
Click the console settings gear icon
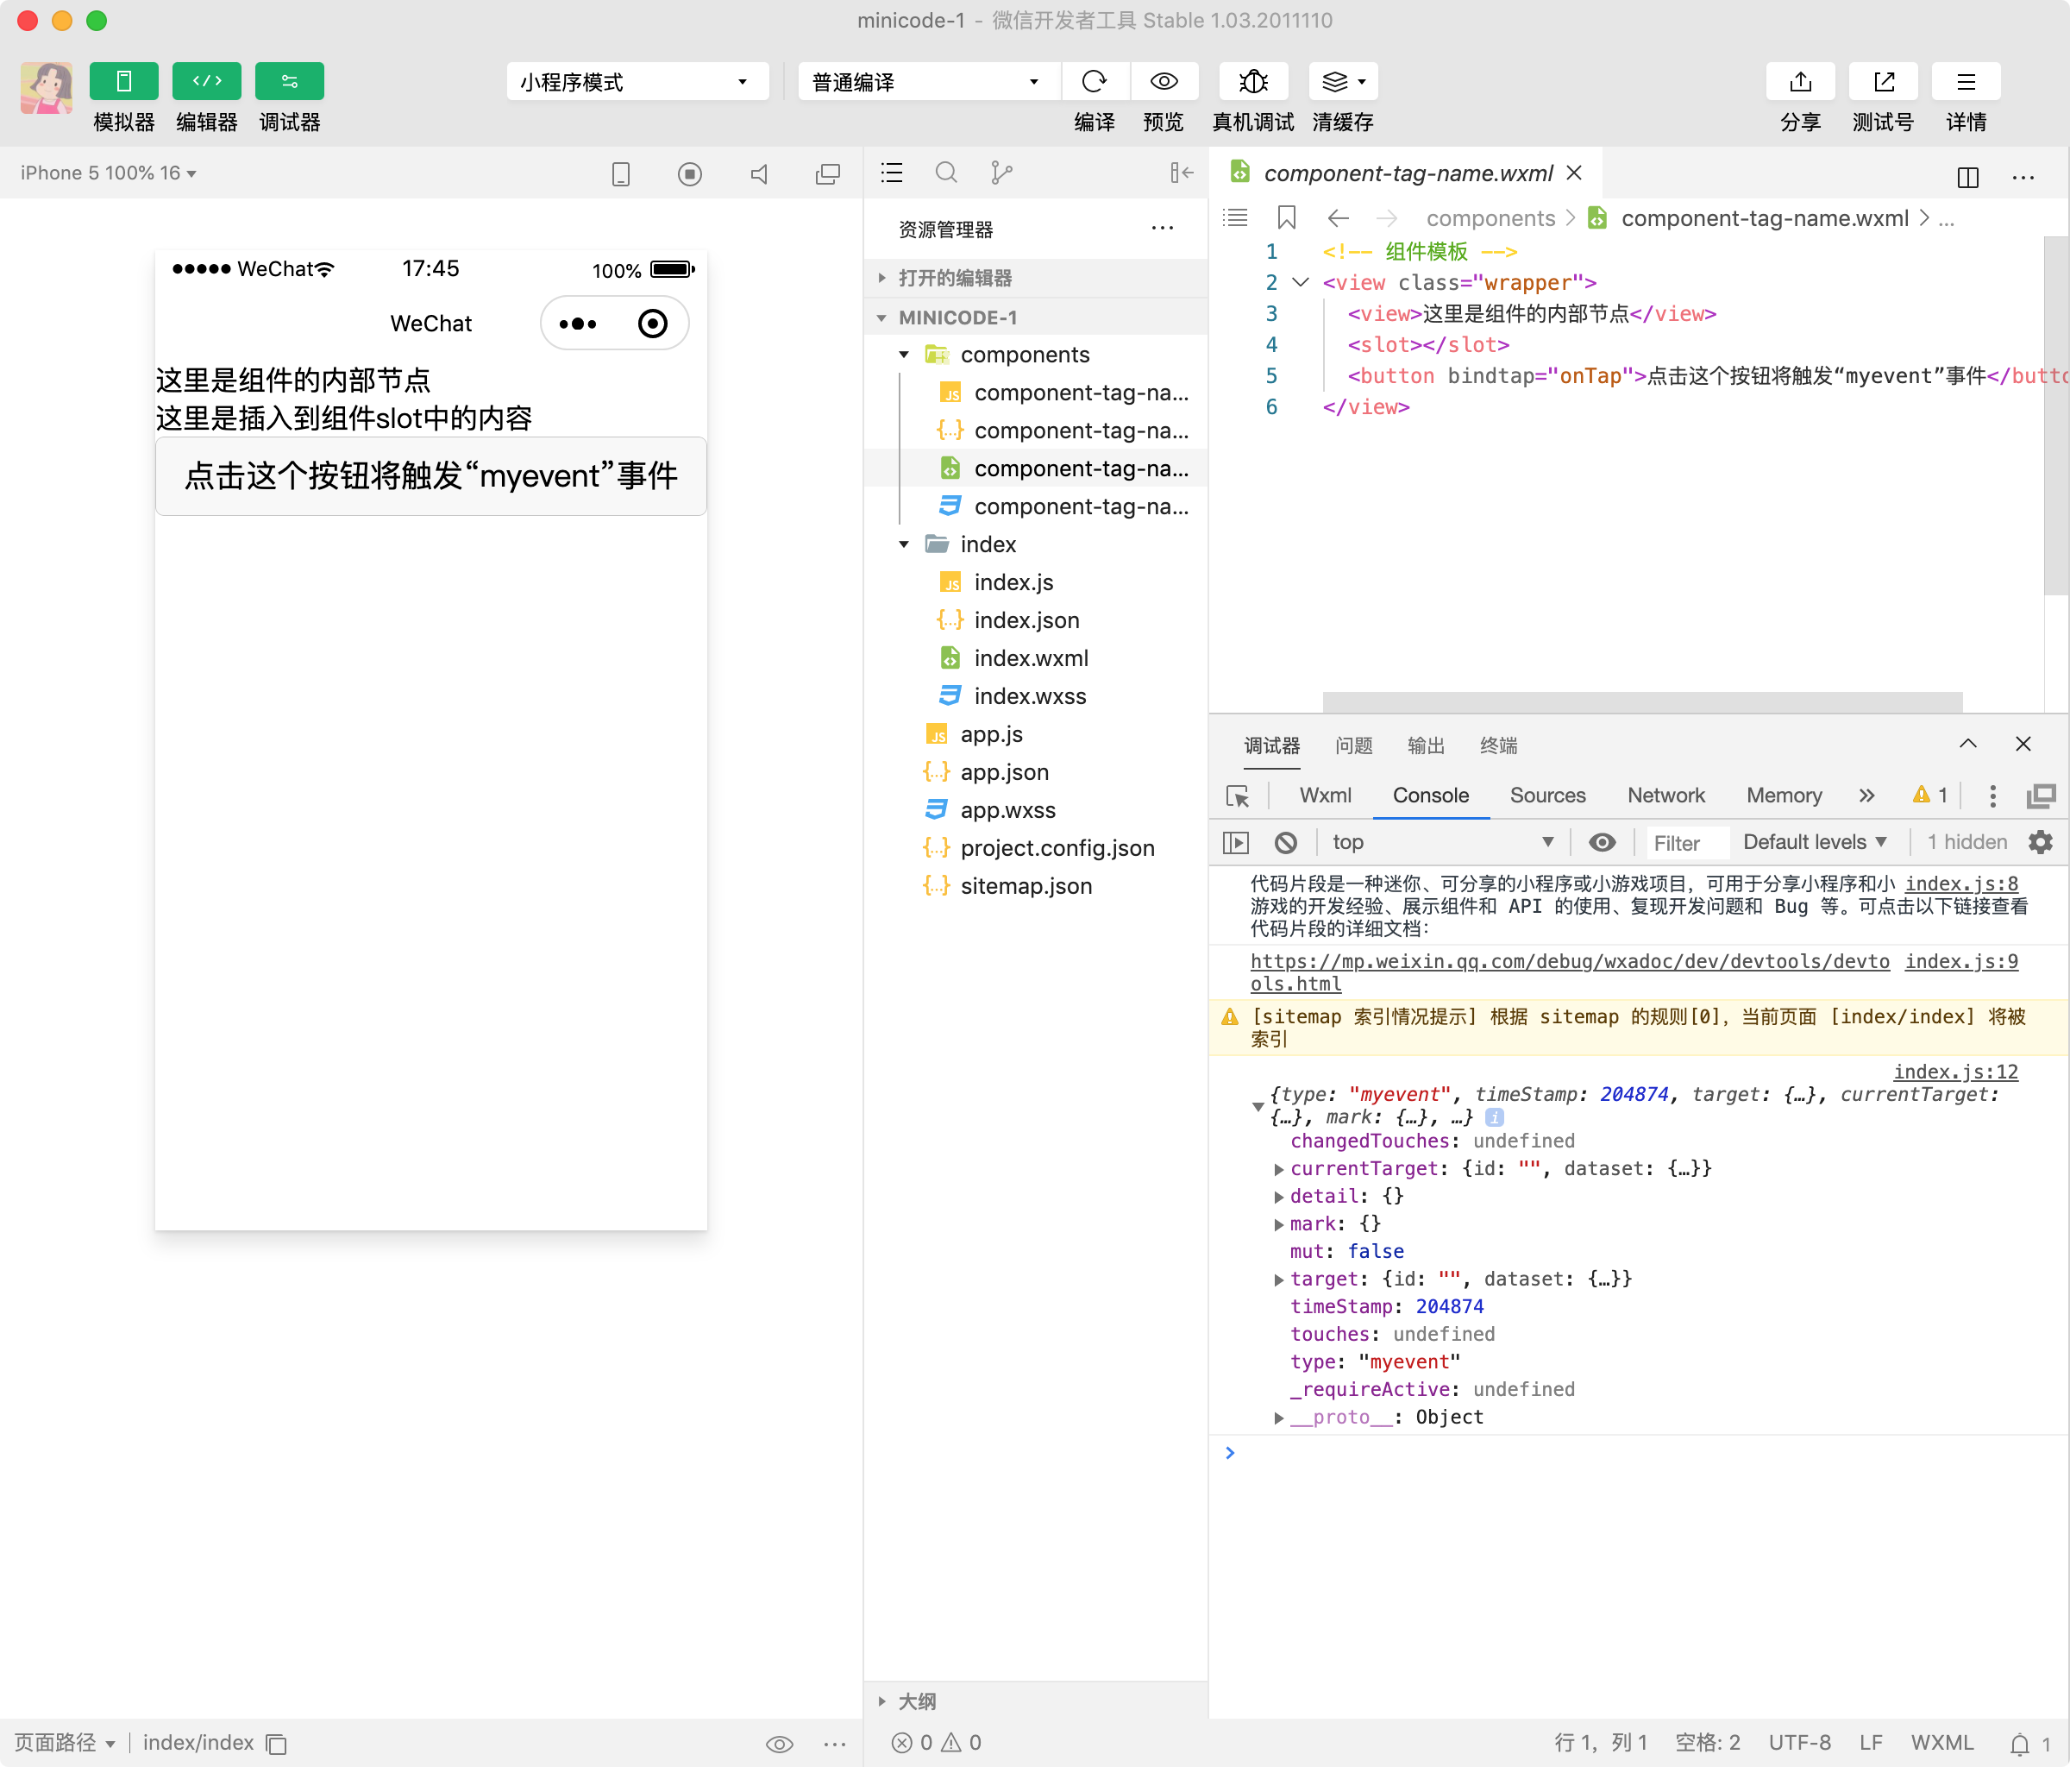(x=2040, y=843)
